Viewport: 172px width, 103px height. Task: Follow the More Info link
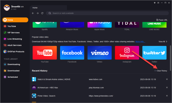coord(140,41)
